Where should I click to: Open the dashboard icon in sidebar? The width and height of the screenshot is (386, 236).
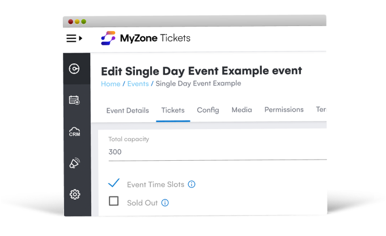tap(74, 68)
